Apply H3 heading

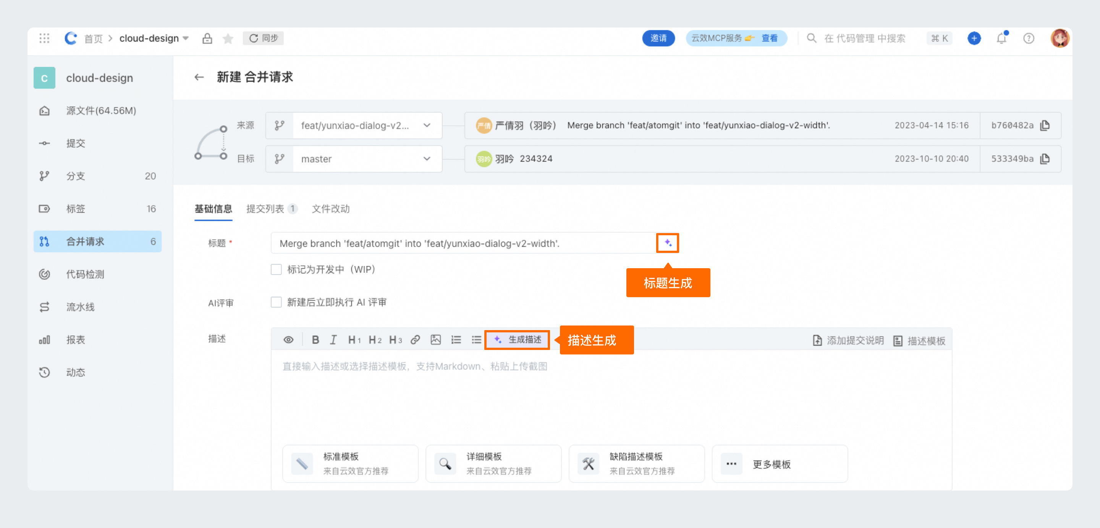tap(395, 340)
